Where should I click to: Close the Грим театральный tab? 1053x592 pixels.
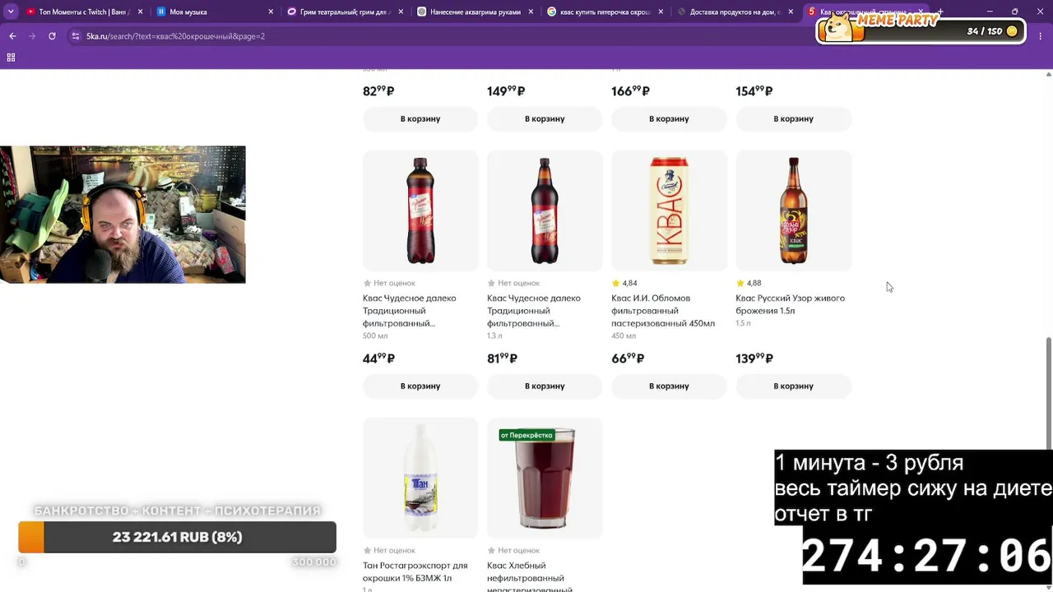pyautogui.click(x=401, y=12)
